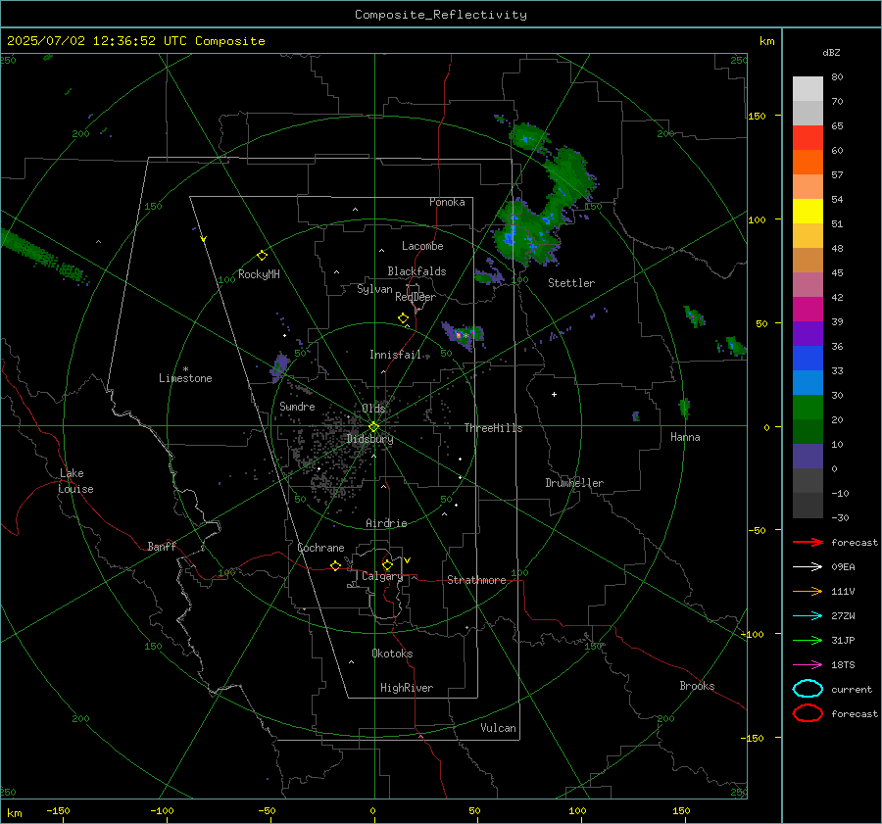Click the Blackfalds label
Image resolution: width=882 pixels, height=824 pixels.
tap(416, 271)
